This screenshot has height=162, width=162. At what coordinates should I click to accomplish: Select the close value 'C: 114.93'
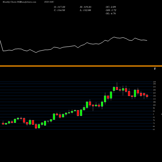point(60,10)
